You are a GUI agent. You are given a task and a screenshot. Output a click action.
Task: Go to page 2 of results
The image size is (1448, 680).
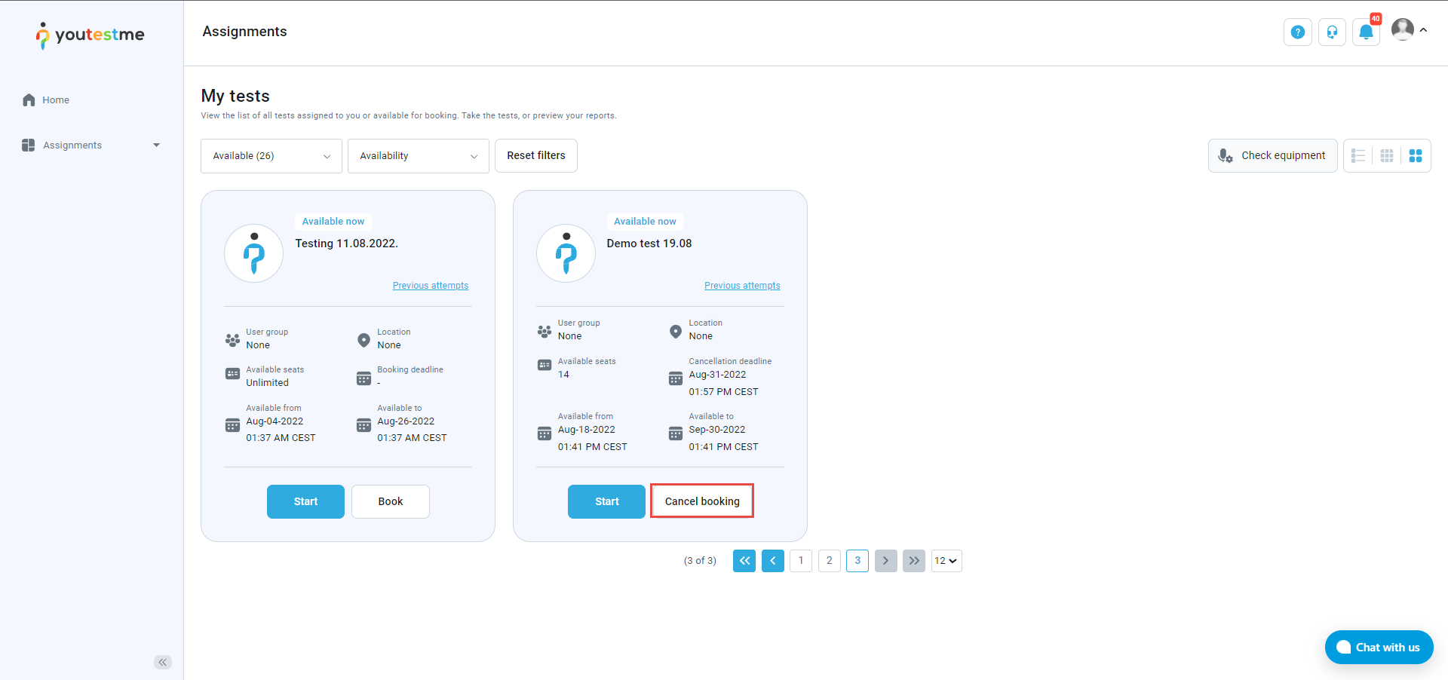[x=829, y=561]
